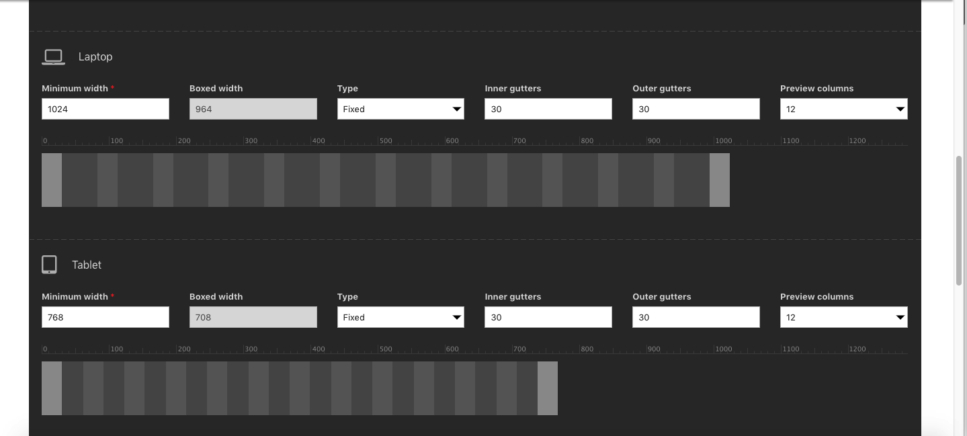This screenshot has height=436, width=967.
Task: Click the Laptop device icon
Action: click(x=53, y=57)
